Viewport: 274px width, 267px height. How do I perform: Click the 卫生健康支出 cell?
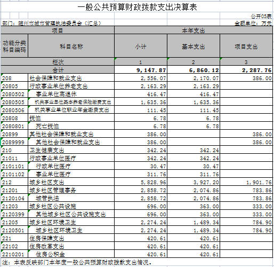point(71,150)
